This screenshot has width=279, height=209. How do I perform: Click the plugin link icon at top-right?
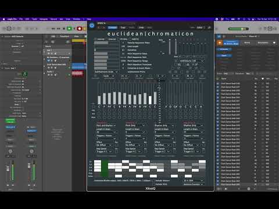click(x=209, y=27)
